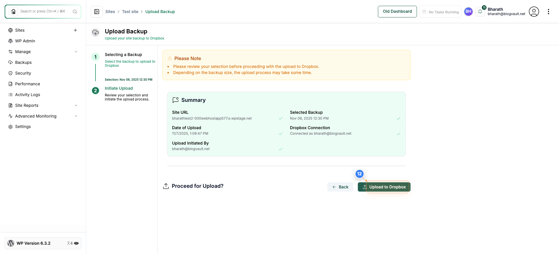559x254 pixels.
Task: Switch to the Old Dashboard
Action: 397,12
